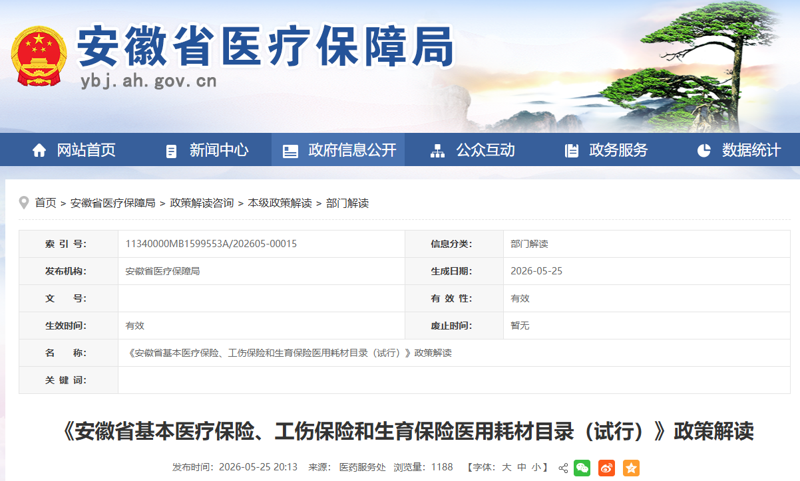Click the home icon in navigation bar
Image resolution: width=800 pixels, height=481 pixels.
pos(39,151)
